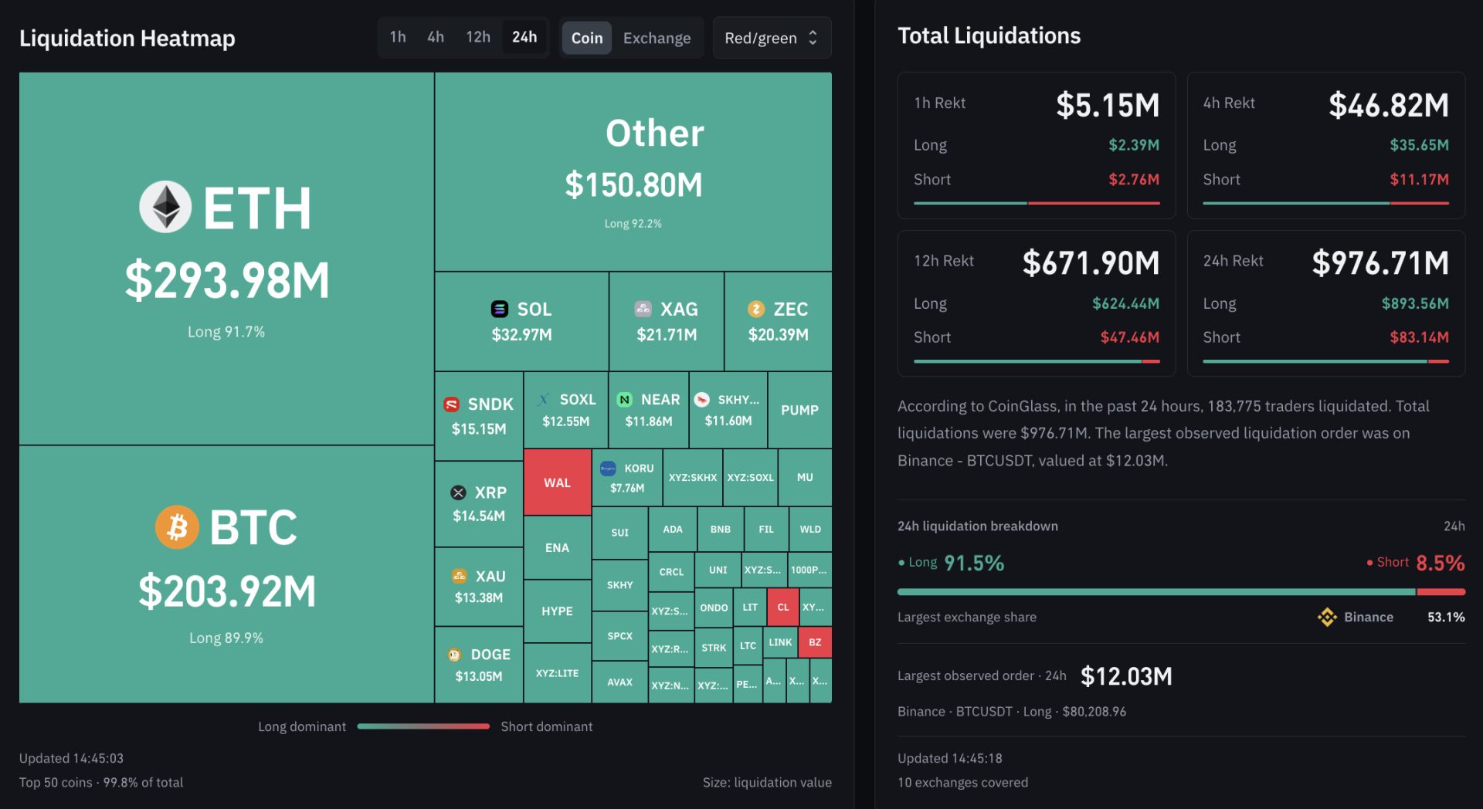Switch heatmap to Exchange view
Viewport: 1483px width, 809px height.
(x=657, y=38)
